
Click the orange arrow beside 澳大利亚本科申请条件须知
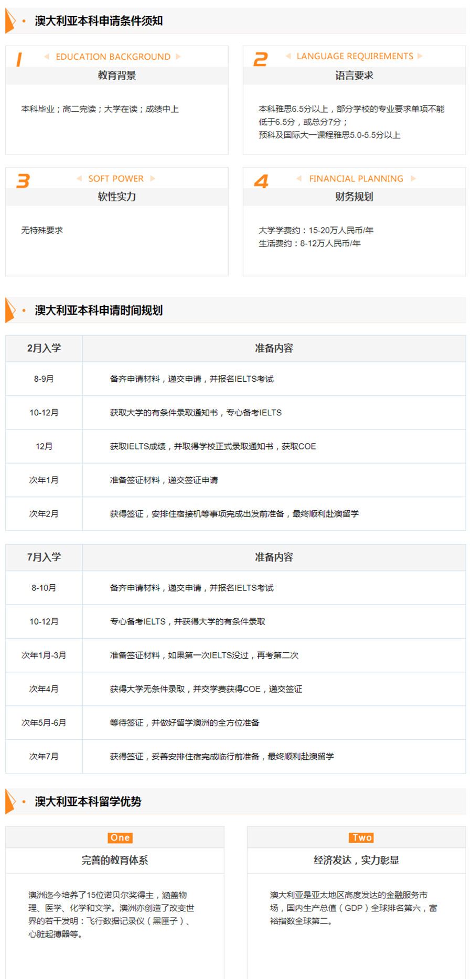10,21
